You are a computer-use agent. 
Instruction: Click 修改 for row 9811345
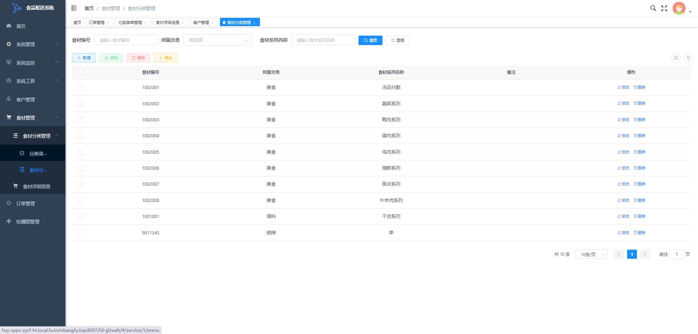(x=623, y=233)
